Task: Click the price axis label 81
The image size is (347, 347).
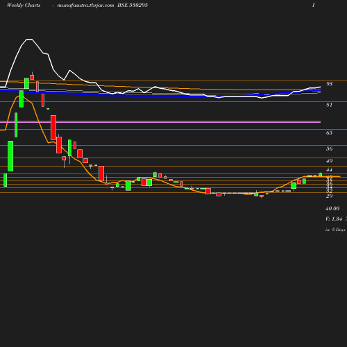Action: pyautogui.click(x=329, y=105)
